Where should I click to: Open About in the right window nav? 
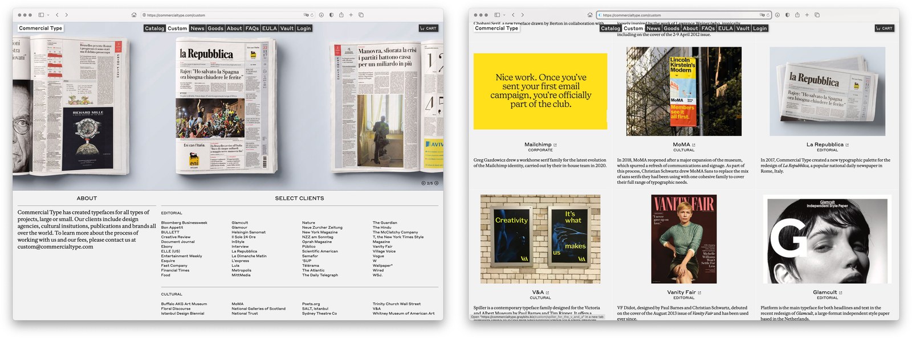690,28
